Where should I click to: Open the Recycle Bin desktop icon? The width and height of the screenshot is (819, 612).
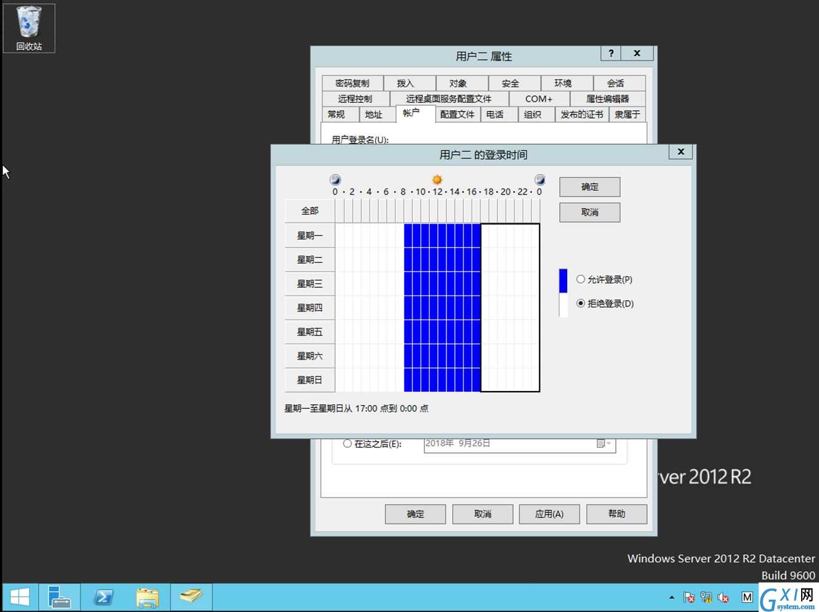click(x=29, y=28)
